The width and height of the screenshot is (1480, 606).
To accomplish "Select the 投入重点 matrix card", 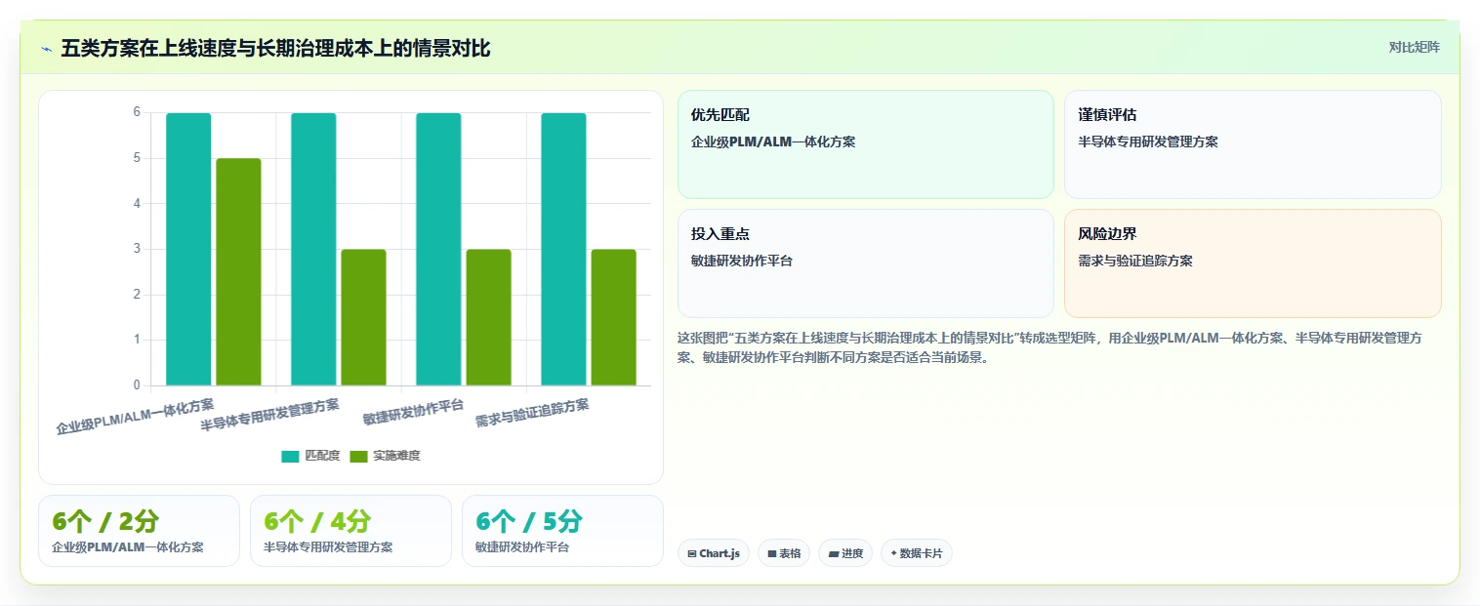I will coord(866,263).
